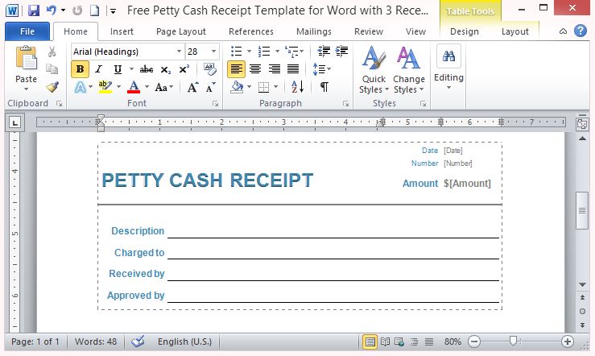The height and width of the screenshot is (356, 595).
Task: Open the bullet list library dropdown
Action: [249, 52]
